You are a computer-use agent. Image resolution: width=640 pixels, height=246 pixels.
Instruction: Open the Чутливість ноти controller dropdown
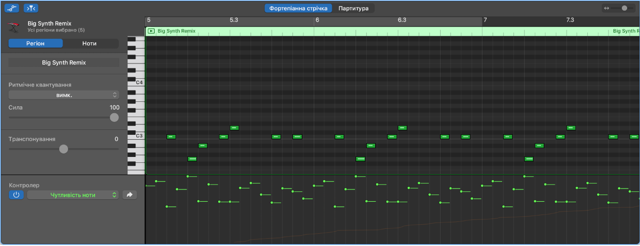click(73, 195)
